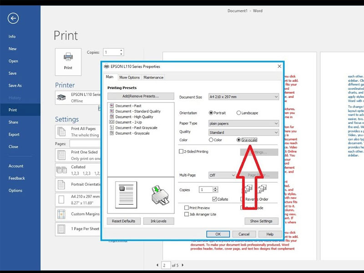
Task: Select the Document - Standard Quality preset icon
Action: [x=111, y=111]
